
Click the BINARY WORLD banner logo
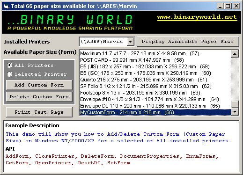[x=70, y=22]
